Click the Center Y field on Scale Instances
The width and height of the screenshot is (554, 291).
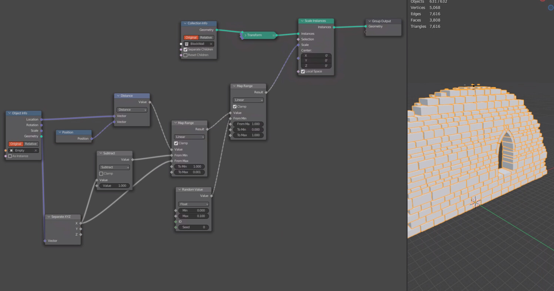pos(316,61)
